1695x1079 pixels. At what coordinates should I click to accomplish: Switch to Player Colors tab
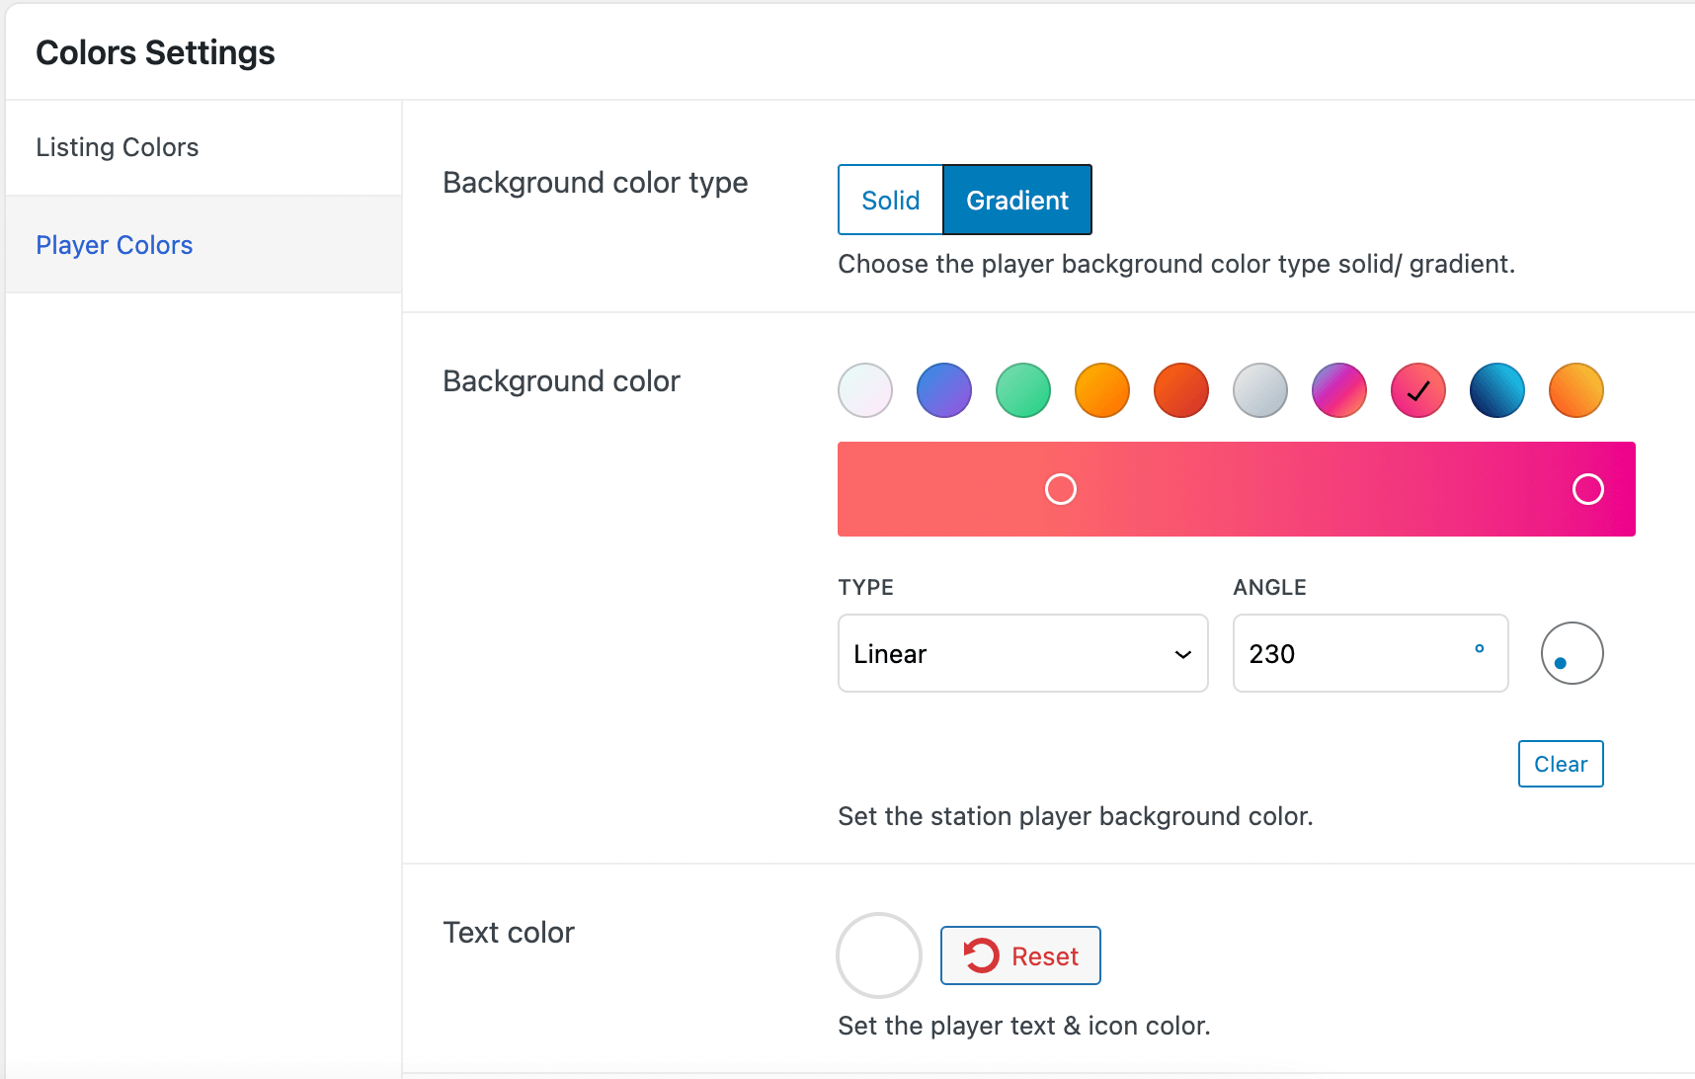click(x=115, y=245)
